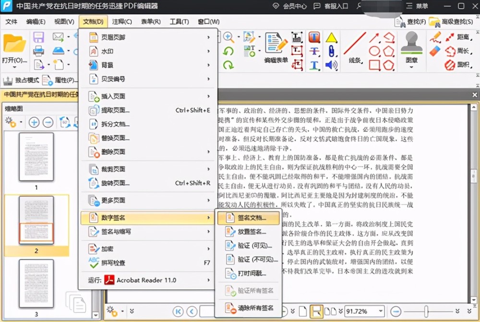Toggle the 独占模式 exclusive mode

(x=21, y=80)
